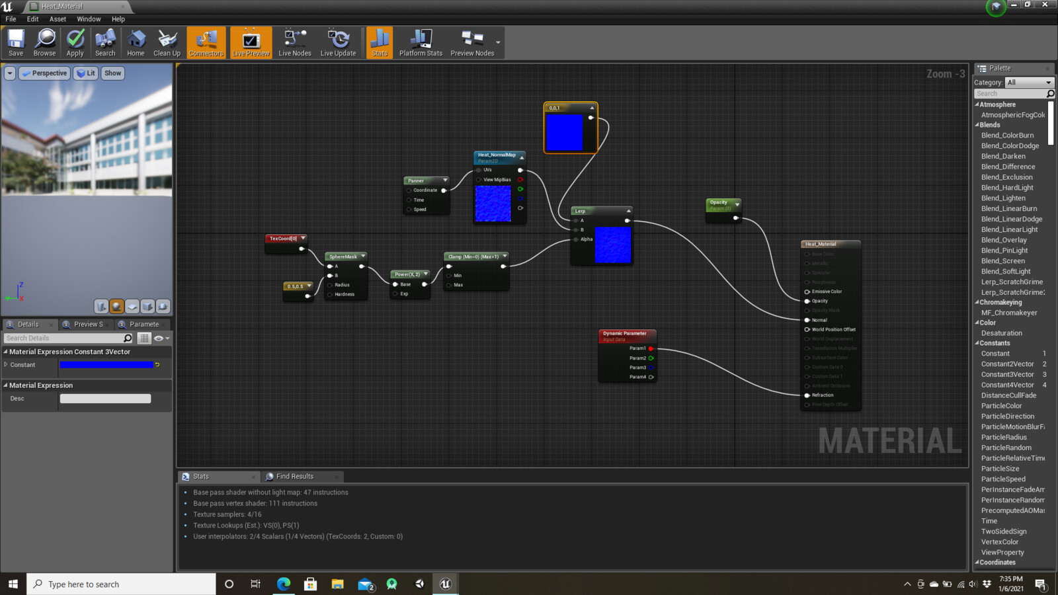1058x595 pixels.
Task: Open the Palette Category dropdown
Action: click(x=1030, y=83)
